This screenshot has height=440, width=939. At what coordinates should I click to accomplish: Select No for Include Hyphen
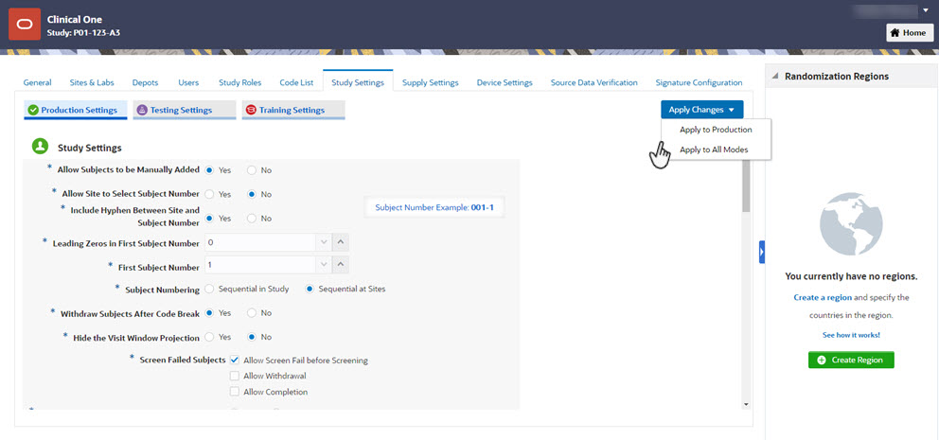252,219
